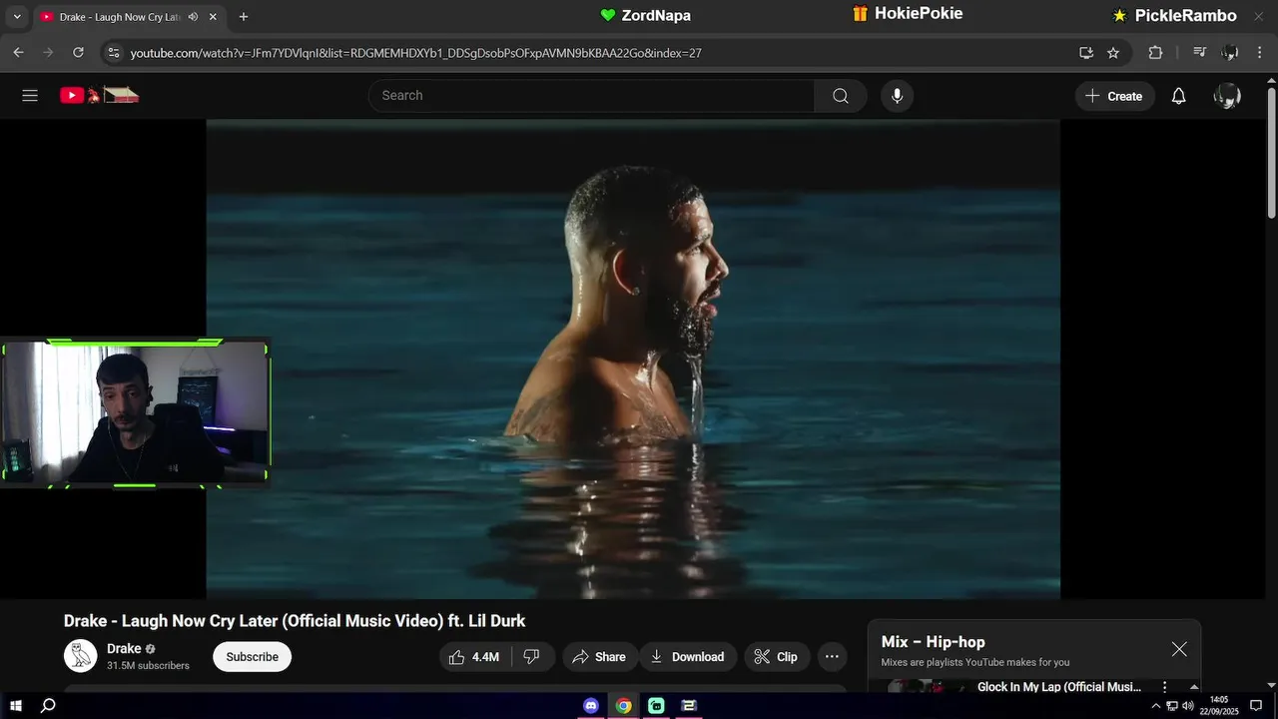Click browser back arrow

point(19,52)
